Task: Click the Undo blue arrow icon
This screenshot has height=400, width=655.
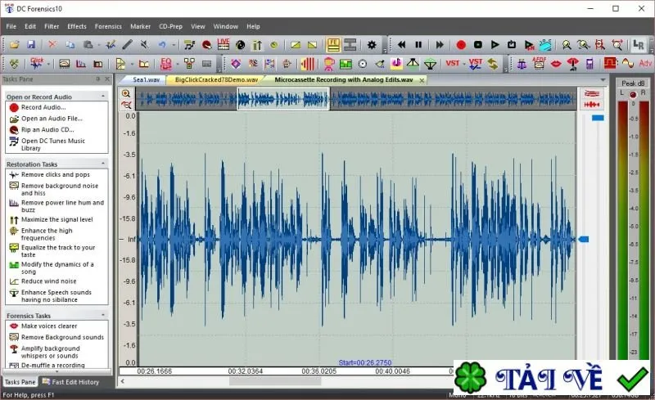Action: point(162,45)
